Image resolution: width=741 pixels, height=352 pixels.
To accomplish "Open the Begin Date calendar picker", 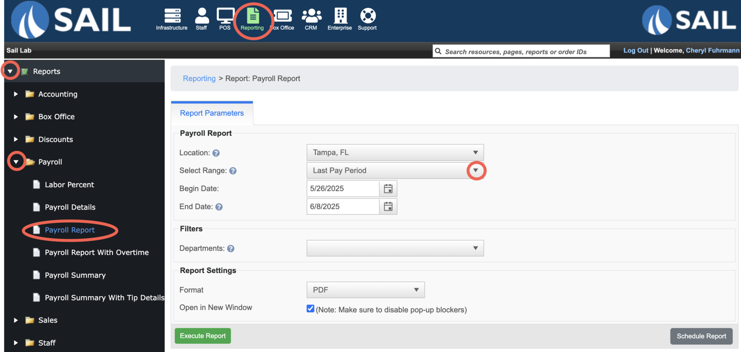I will coord(388,189).
